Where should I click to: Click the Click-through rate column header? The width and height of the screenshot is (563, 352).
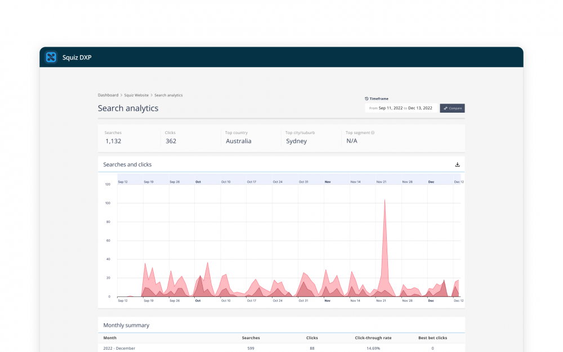coord(373,337)
